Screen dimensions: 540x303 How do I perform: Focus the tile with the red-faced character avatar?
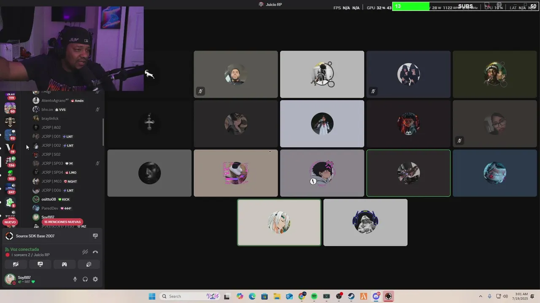[408, 124]
